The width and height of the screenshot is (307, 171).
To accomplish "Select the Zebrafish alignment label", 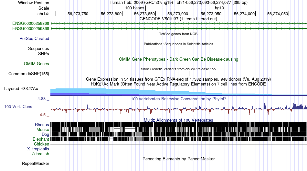I will (x=40, y=154).
